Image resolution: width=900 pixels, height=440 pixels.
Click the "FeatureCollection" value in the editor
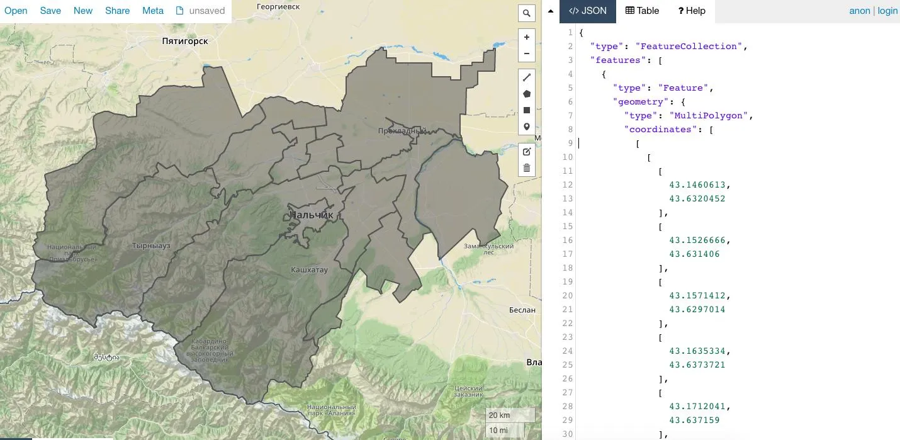(x=689, y=47)
